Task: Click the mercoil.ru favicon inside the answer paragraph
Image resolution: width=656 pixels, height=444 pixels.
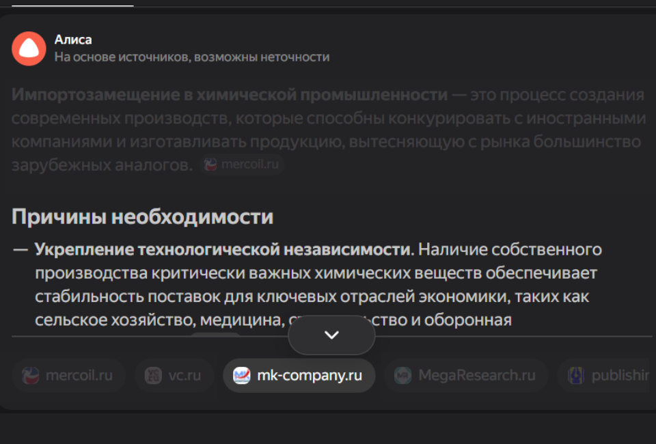Action: [212, 165]
